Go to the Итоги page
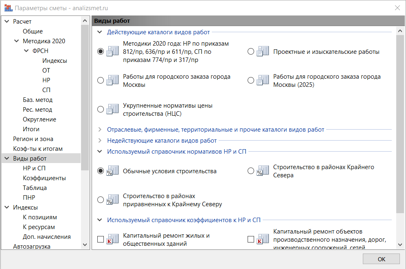Screen dimensions: 406x269 31,129
